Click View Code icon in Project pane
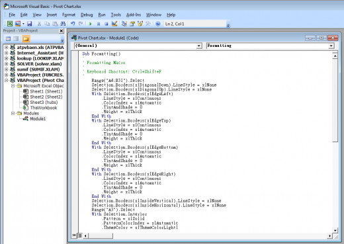344x244 pixels. tap(8, 39)
